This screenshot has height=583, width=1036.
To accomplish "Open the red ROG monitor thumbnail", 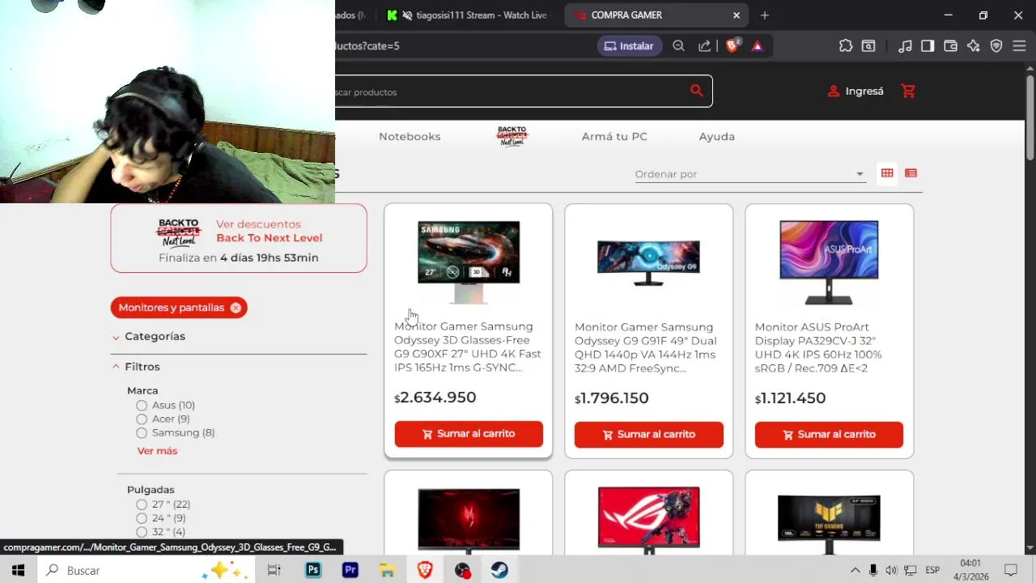I will point(648,520).
